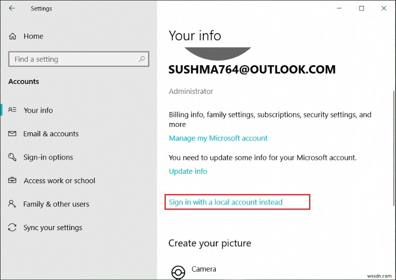
Task: Click the Sync your settings icon
Action: point(13,228)
